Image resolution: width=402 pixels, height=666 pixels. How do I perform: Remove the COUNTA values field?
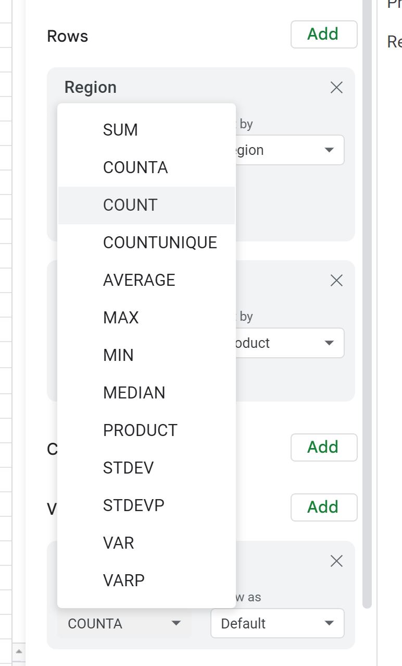[x=336, y=561]
